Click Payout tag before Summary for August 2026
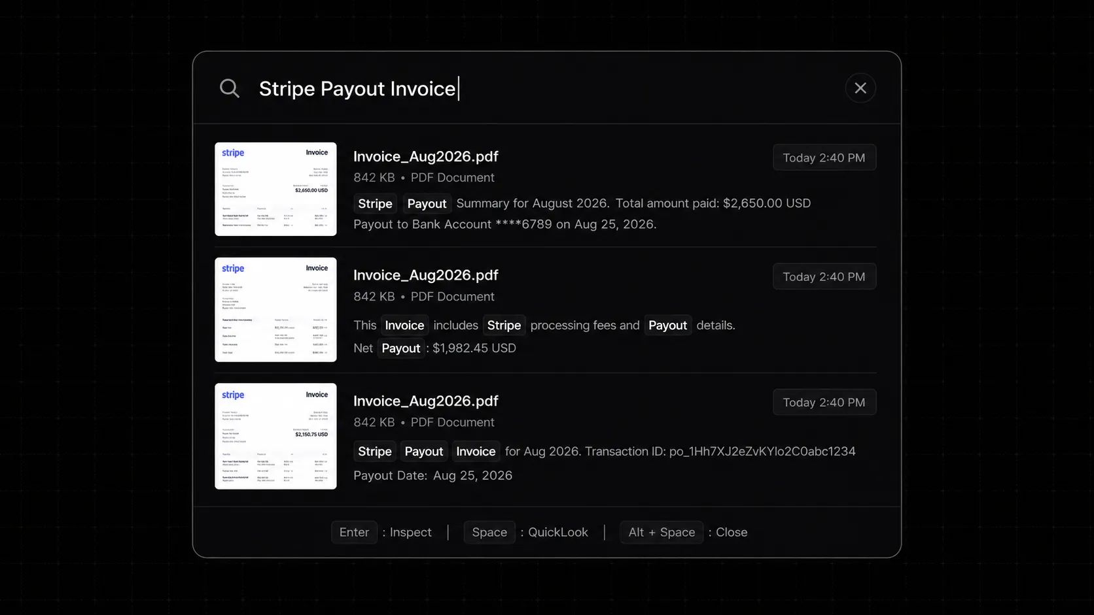Viewport: 1094px width, 615px height. 427,204
